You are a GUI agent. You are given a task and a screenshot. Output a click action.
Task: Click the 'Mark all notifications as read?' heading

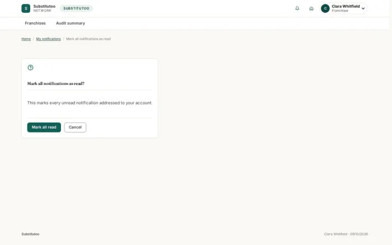[56, 83]
